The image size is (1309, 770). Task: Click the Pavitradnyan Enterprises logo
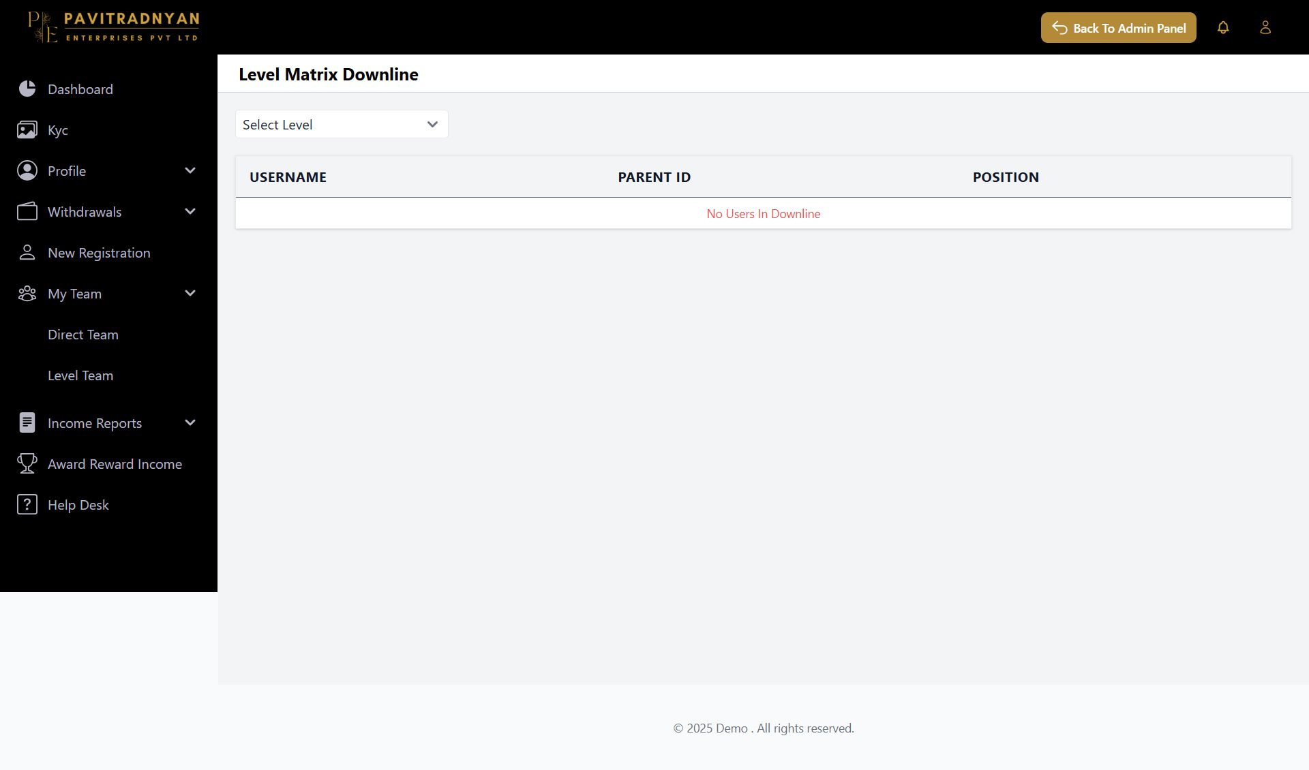(x=113, y=27)
